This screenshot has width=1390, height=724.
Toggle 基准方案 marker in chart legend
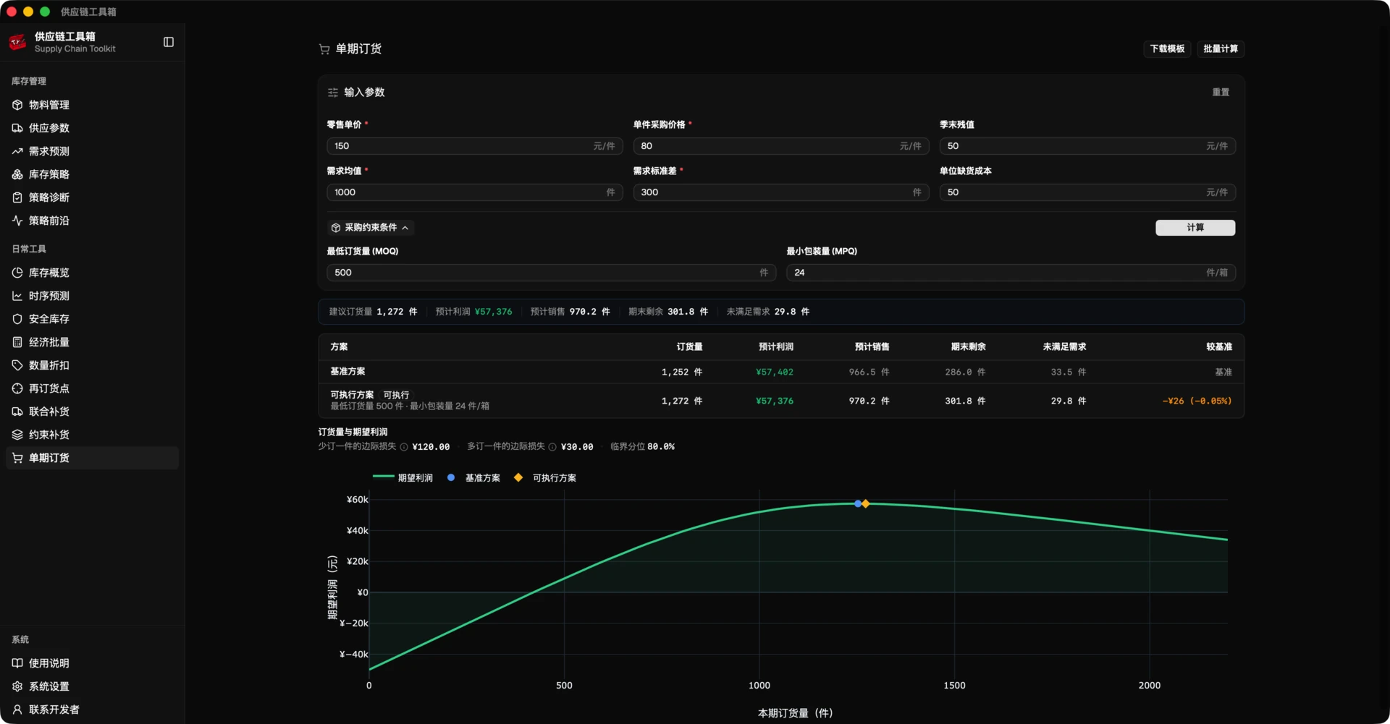click(474, 477)
